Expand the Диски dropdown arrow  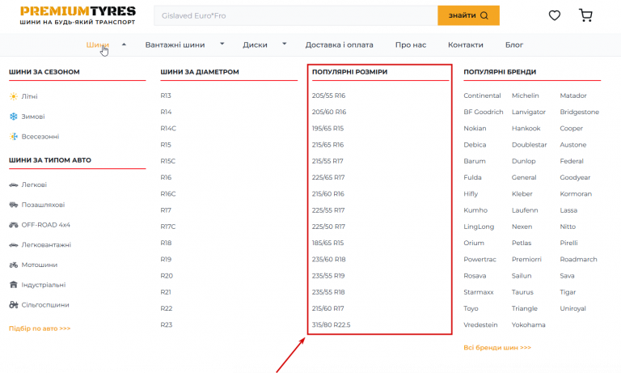coord(285,44)
